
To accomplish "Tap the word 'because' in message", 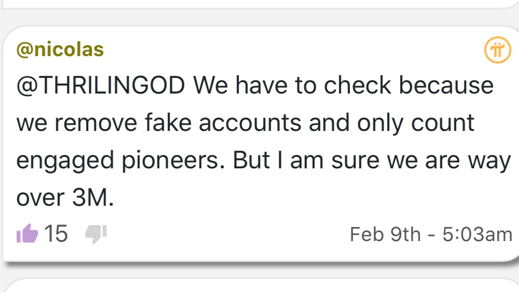I will pos(446,86).
